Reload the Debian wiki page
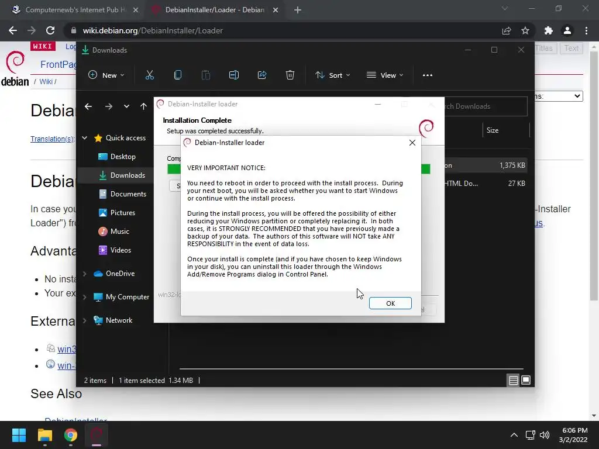Image resolution: width=599 pixels, height=449 pixels. pos(50,30)
